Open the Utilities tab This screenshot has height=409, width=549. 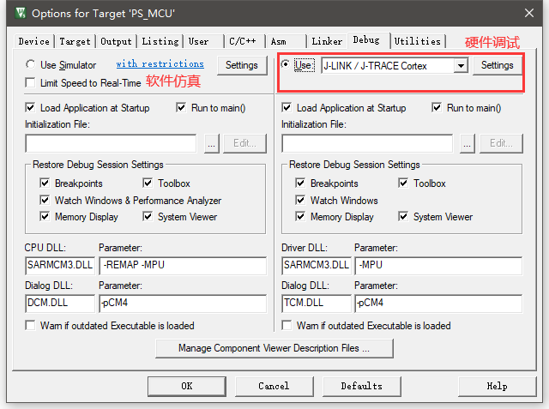(x=418, y=41)
